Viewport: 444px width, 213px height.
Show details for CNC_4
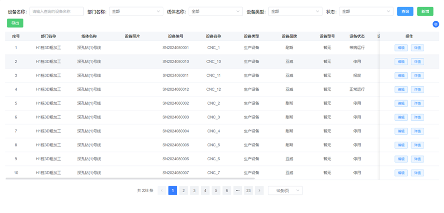[417, 132]
